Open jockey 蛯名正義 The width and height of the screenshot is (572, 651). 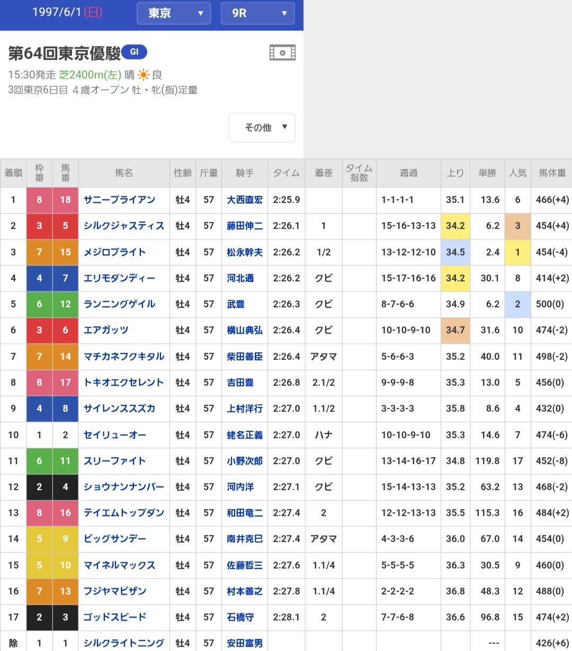pos(245,435)
